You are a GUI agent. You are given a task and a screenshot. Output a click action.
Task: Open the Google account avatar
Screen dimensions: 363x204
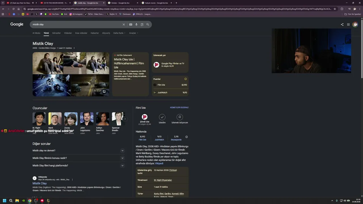[355, 25]
